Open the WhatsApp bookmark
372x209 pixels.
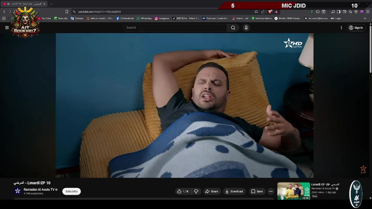point(144,18)
